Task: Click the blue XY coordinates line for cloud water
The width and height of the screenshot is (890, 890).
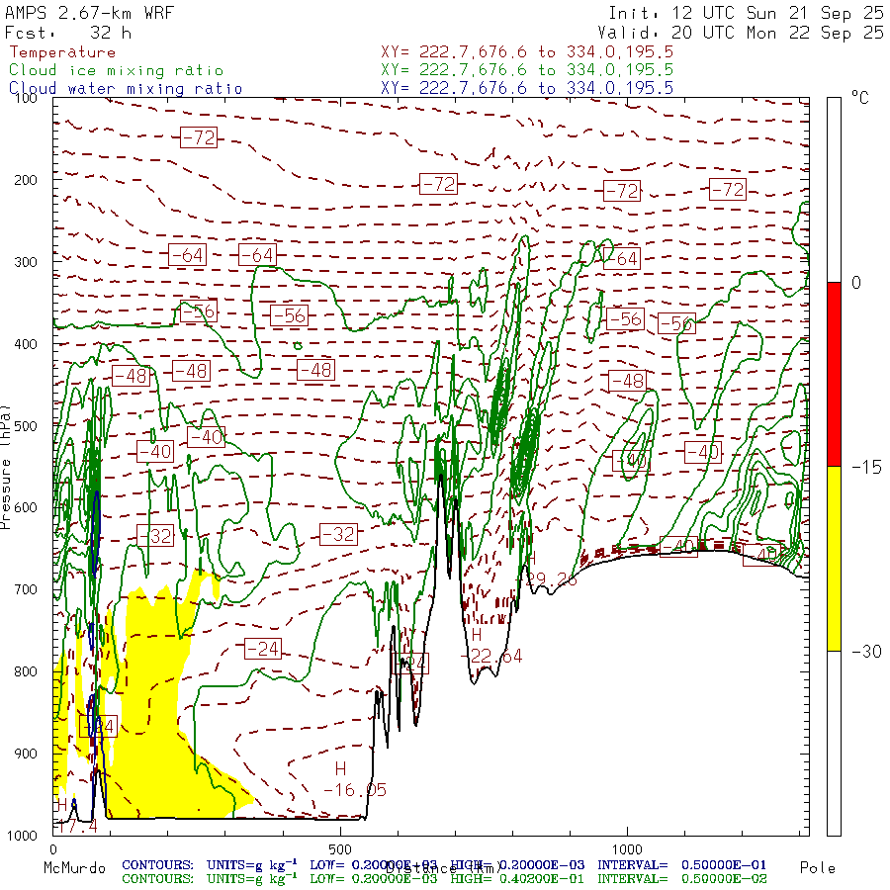Action: pos(527,88)
